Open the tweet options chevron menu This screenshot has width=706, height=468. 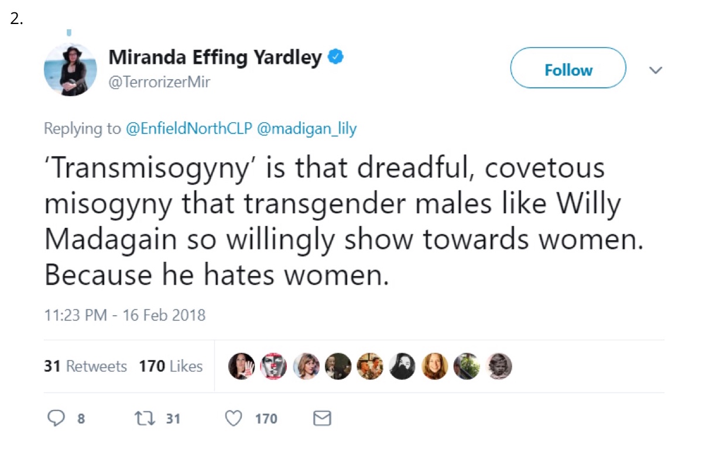click(x=656, y=70)
